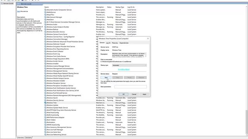Click the Windows Camera Frame Server icon
Viewport: 248px width, 139px height.
click(x=45, y=34)
